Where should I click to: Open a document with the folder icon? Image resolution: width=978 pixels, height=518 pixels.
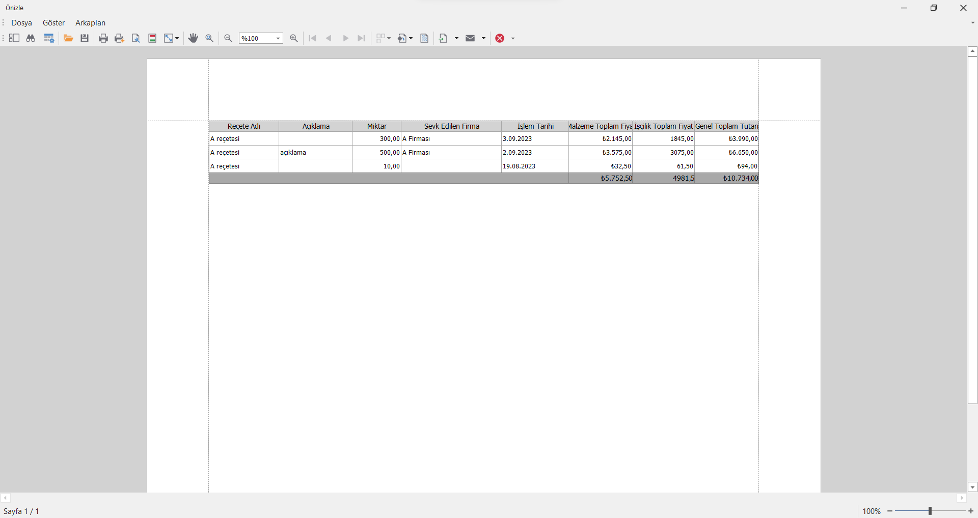[x=68, y=38]
